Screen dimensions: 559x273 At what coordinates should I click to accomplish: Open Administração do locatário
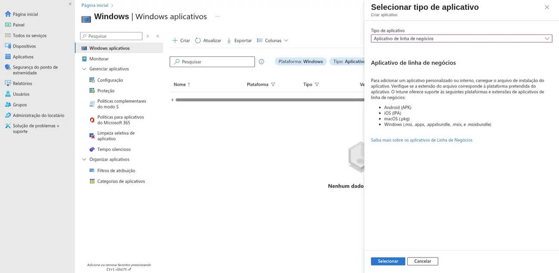pos(34,115)
